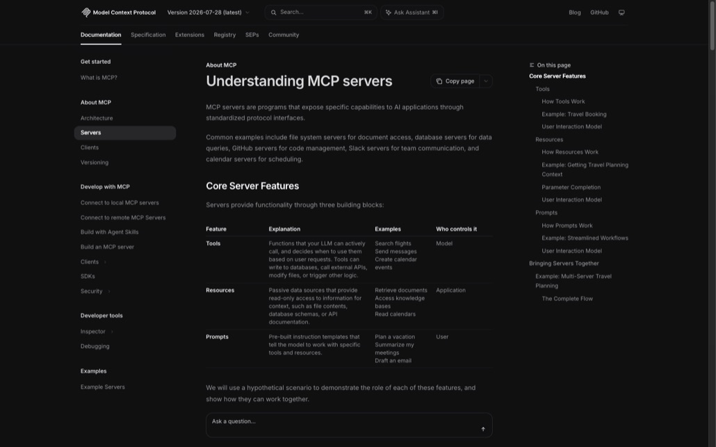
Task: Open the Specification tab
Action: pyautogui.click(x=148, y=35)
